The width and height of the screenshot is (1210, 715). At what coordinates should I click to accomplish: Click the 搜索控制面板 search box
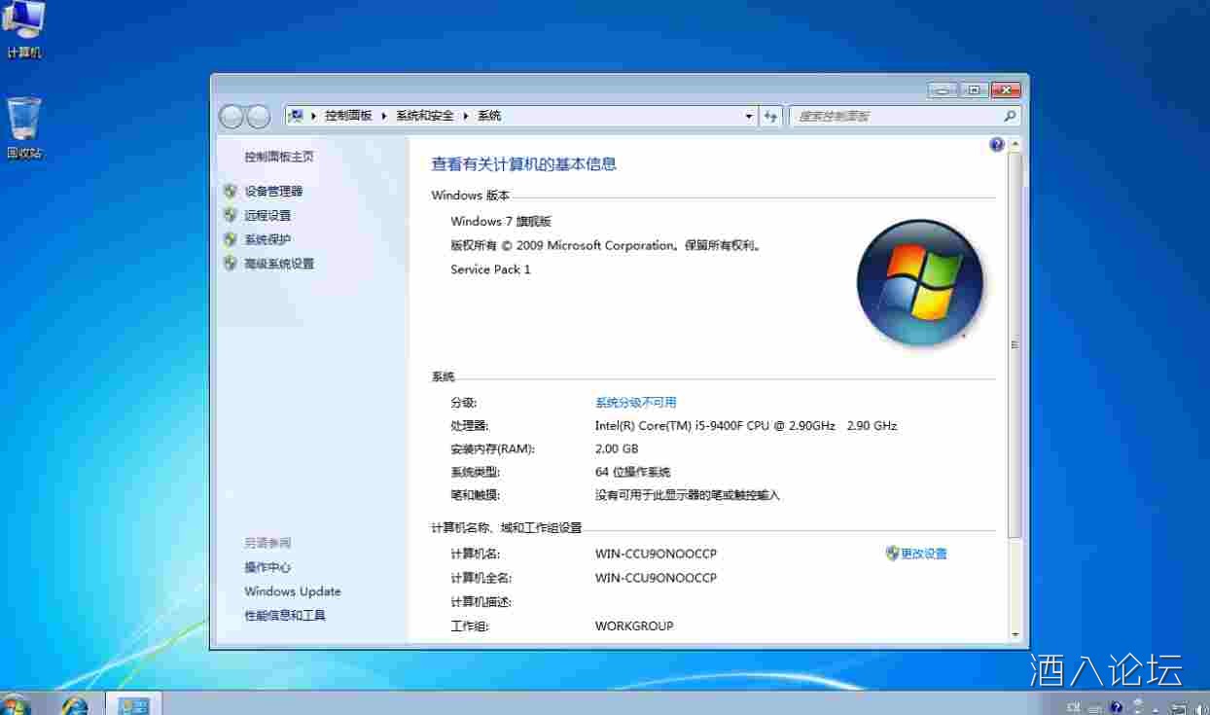pyautogui.click(x=895, y=116)
